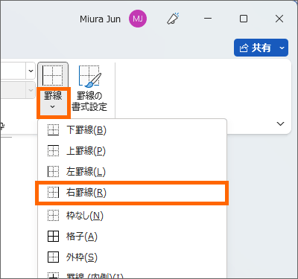Click the 格子 all borders grid icon
298x279 pixels.
(x=53, y=237)
